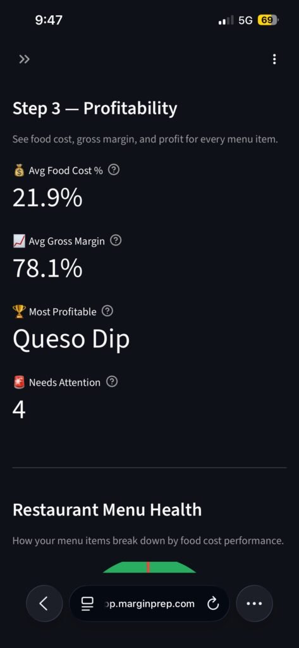299x648 pixels.
Task: Open the three-dot vertical app menu
Action: (274, 59)
